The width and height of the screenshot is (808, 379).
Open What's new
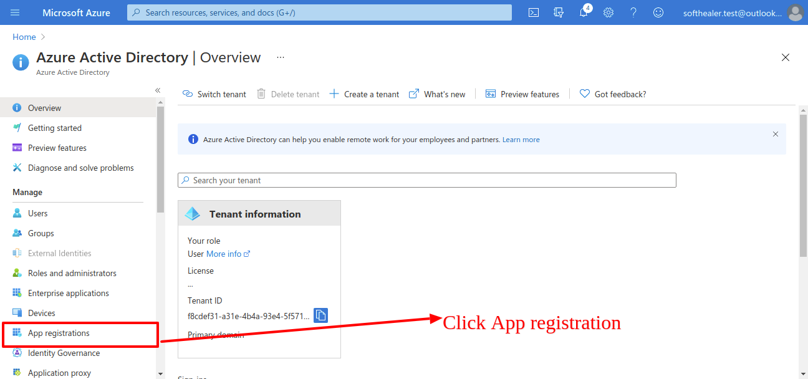point(437,94)
